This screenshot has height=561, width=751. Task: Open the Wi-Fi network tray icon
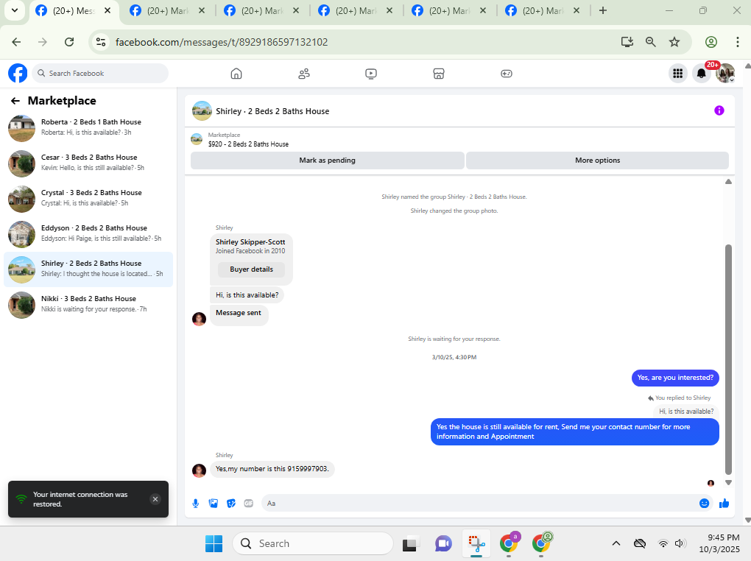click(x=663, y=543)
